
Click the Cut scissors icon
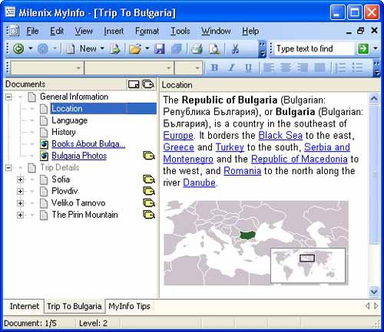pos(235,49)
